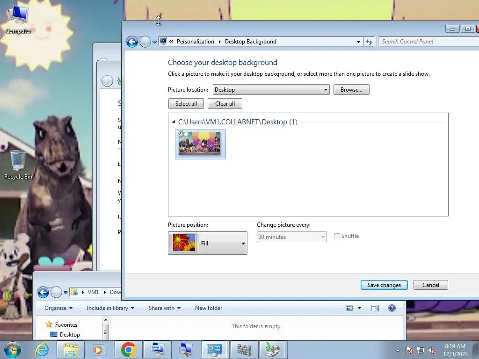Go back in the Desktop Background window
Viewport: 479px width, 359px height.
point(132,42)
